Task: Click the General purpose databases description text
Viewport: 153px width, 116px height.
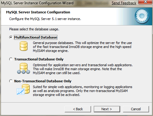Action: pyautogui.click(x=82, y=47)
